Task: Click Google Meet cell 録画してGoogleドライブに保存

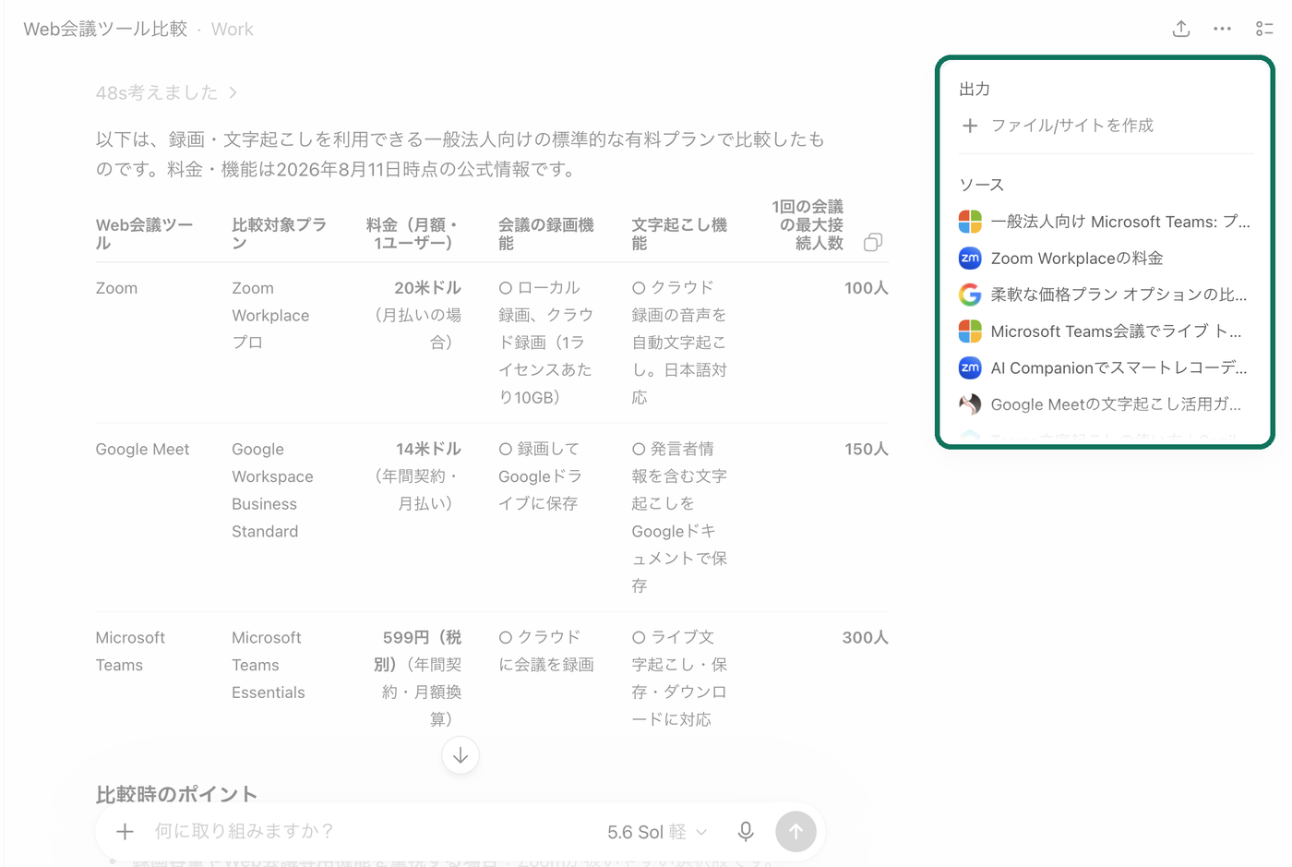Action: tap(541, 476)
